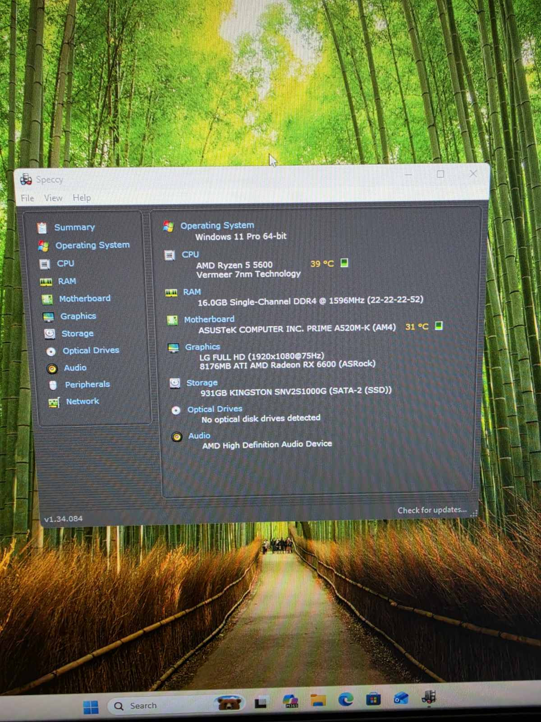Click Operating System heading in summary pane

pyautogui.click(x=217, y=225)
